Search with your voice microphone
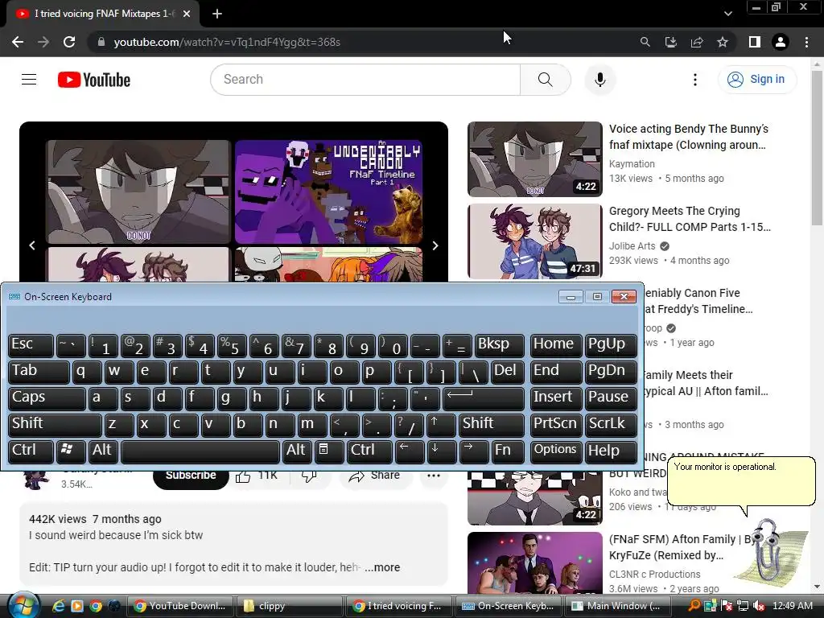 [599, 80]
